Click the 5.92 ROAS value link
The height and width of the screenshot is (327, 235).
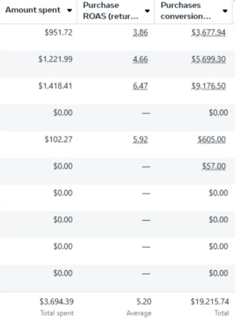(x=140, y=139)
